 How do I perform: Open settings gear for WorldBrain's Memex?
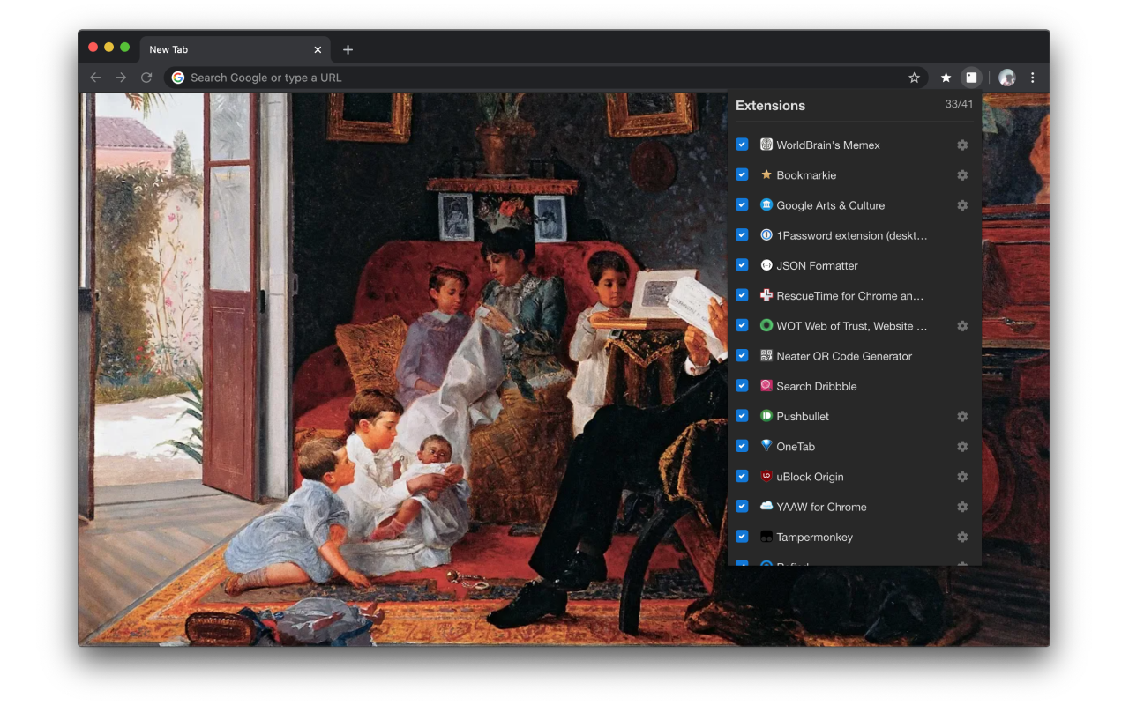point(962,145)
